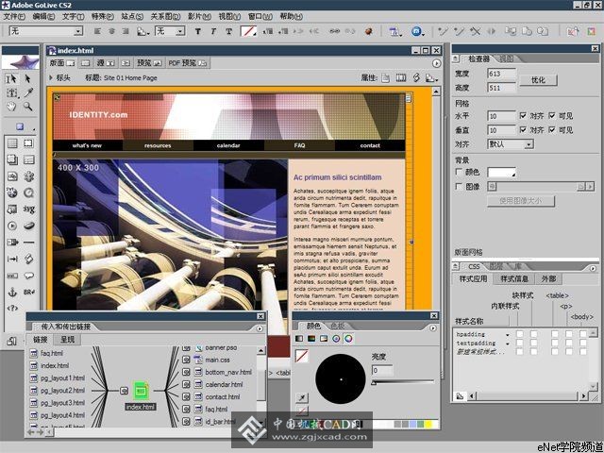Expand the 标头 head section triangle
The image size is (604, 453).
tap(51, 77)
